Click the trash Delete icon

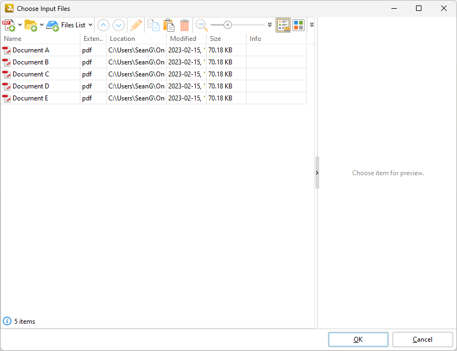point(184,25)
